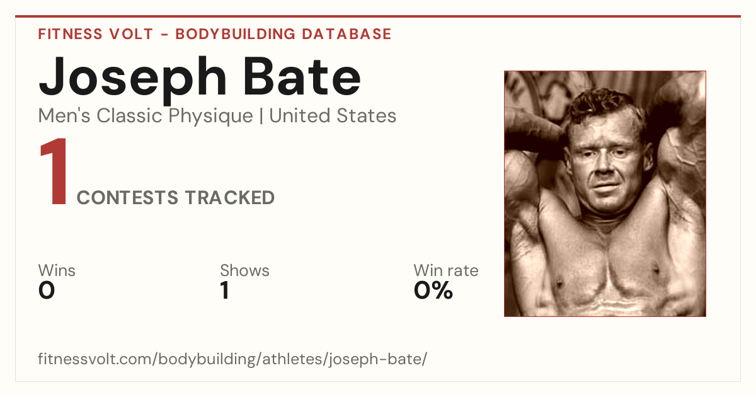The width and height of the screenshot is (756, 397).
Task: Click the United States country label
Action: [x=333, y=116]
